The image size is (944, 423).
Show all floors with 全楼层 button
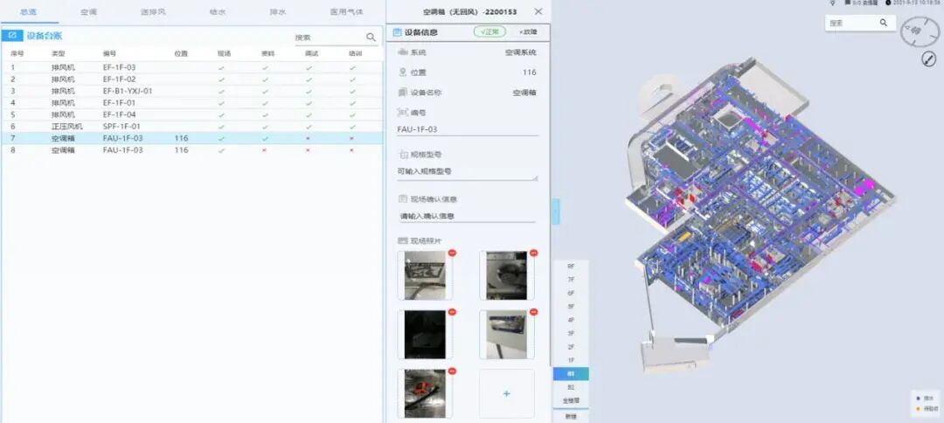(571, 400)
